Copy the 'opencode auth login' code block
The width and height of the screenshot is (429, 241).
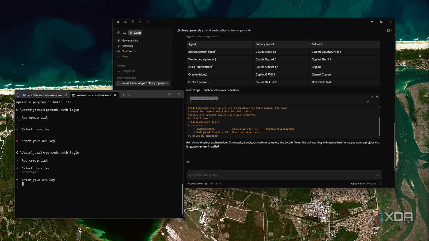377,97
